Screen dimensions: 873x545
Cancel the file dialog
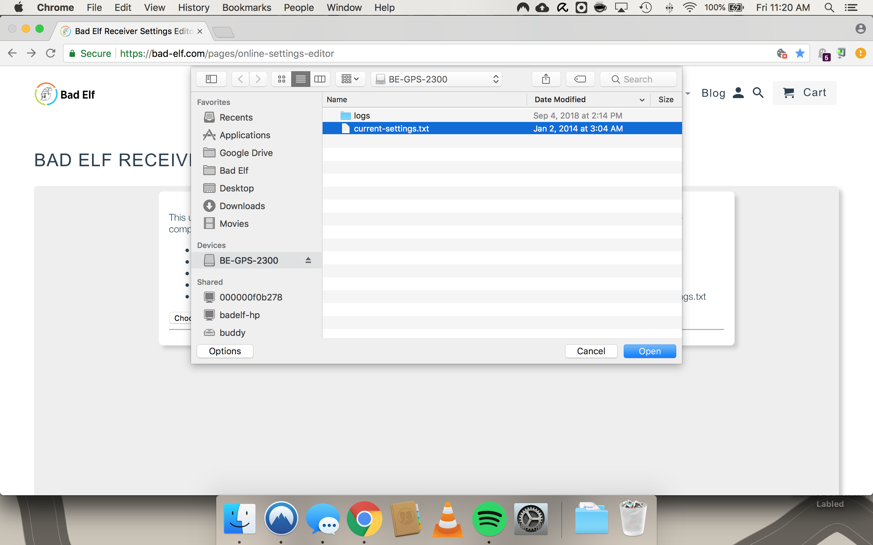click(591, 351)
